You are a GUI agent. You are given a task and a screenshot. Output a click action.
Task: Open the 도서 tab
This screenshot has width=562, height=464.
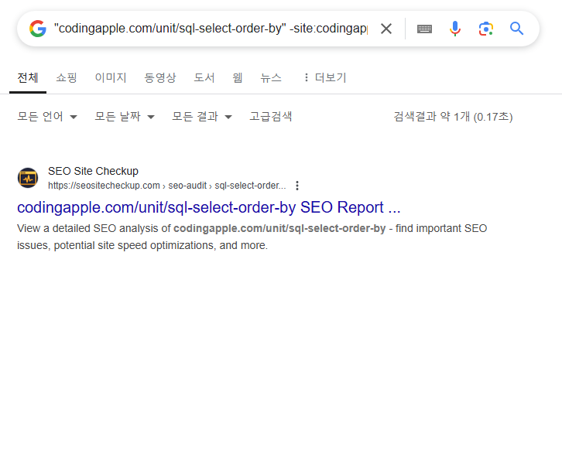pos(204,77)
